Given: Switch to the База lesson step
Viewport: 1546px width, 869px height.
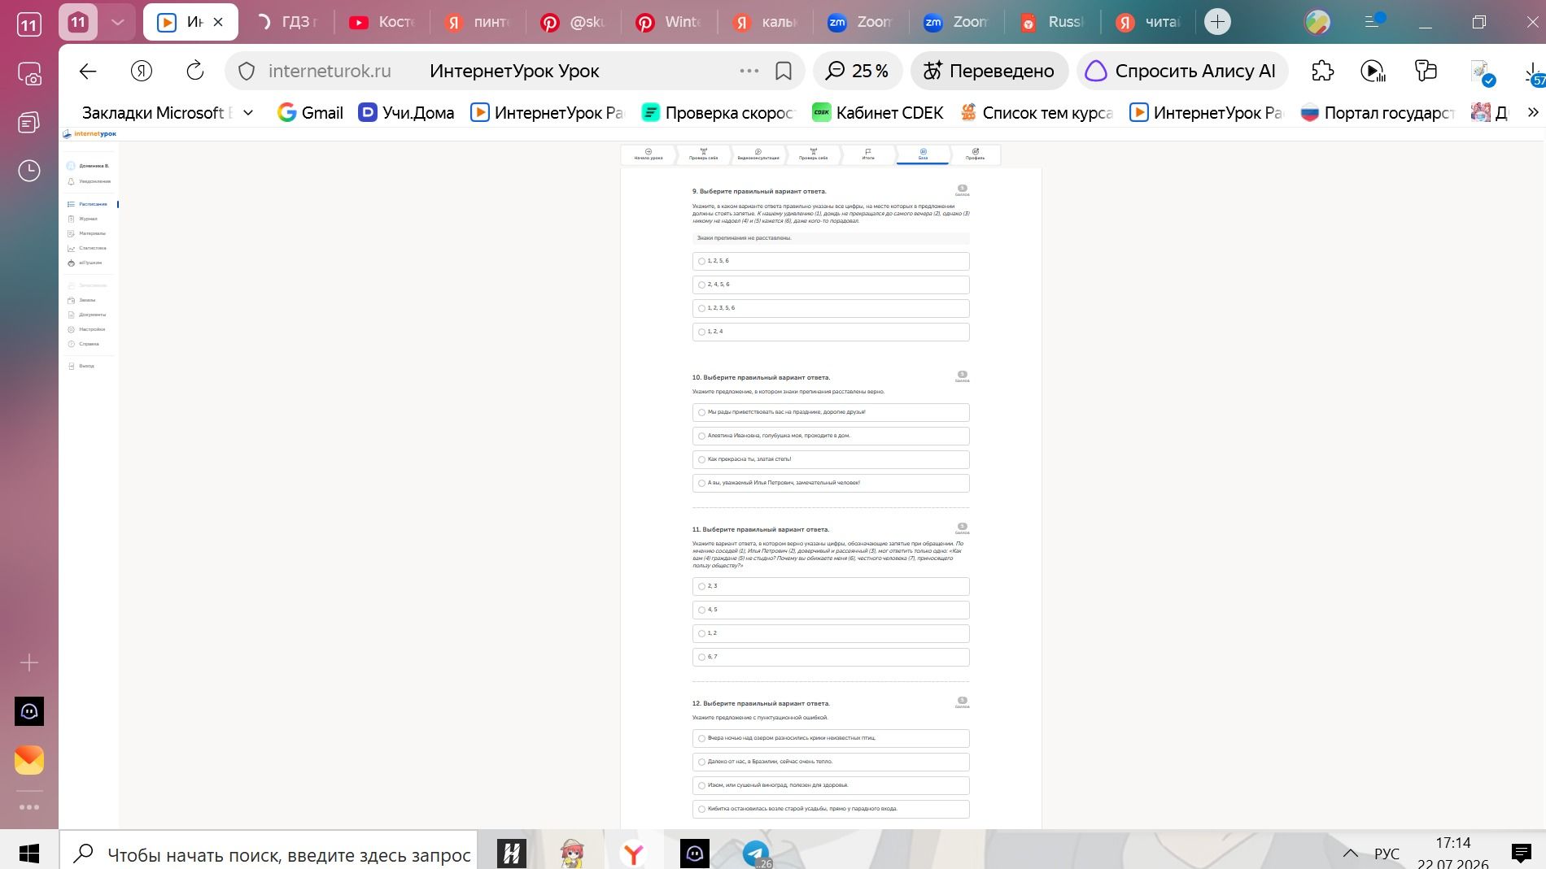Looking at the screenshot, I should [923, 154].
